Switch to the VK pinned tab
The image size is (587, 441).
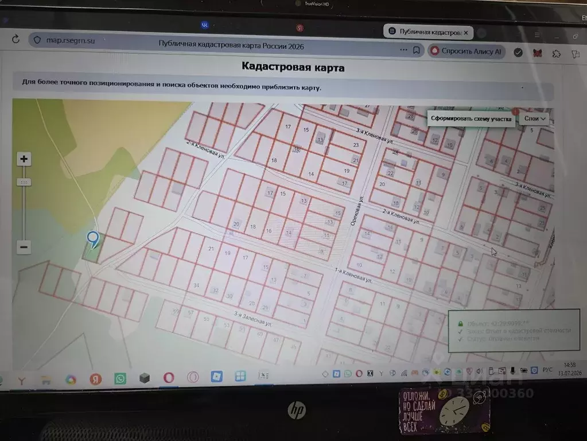coord(204,25)
